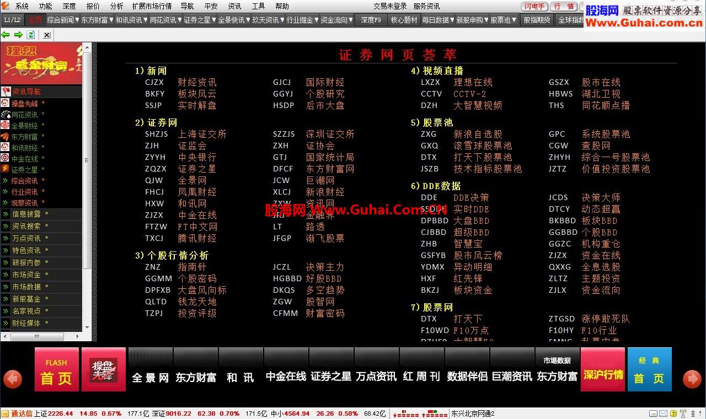706x419 pixels.
Task: Open the 帮助 menu
Action: click(x=282, y=6)
